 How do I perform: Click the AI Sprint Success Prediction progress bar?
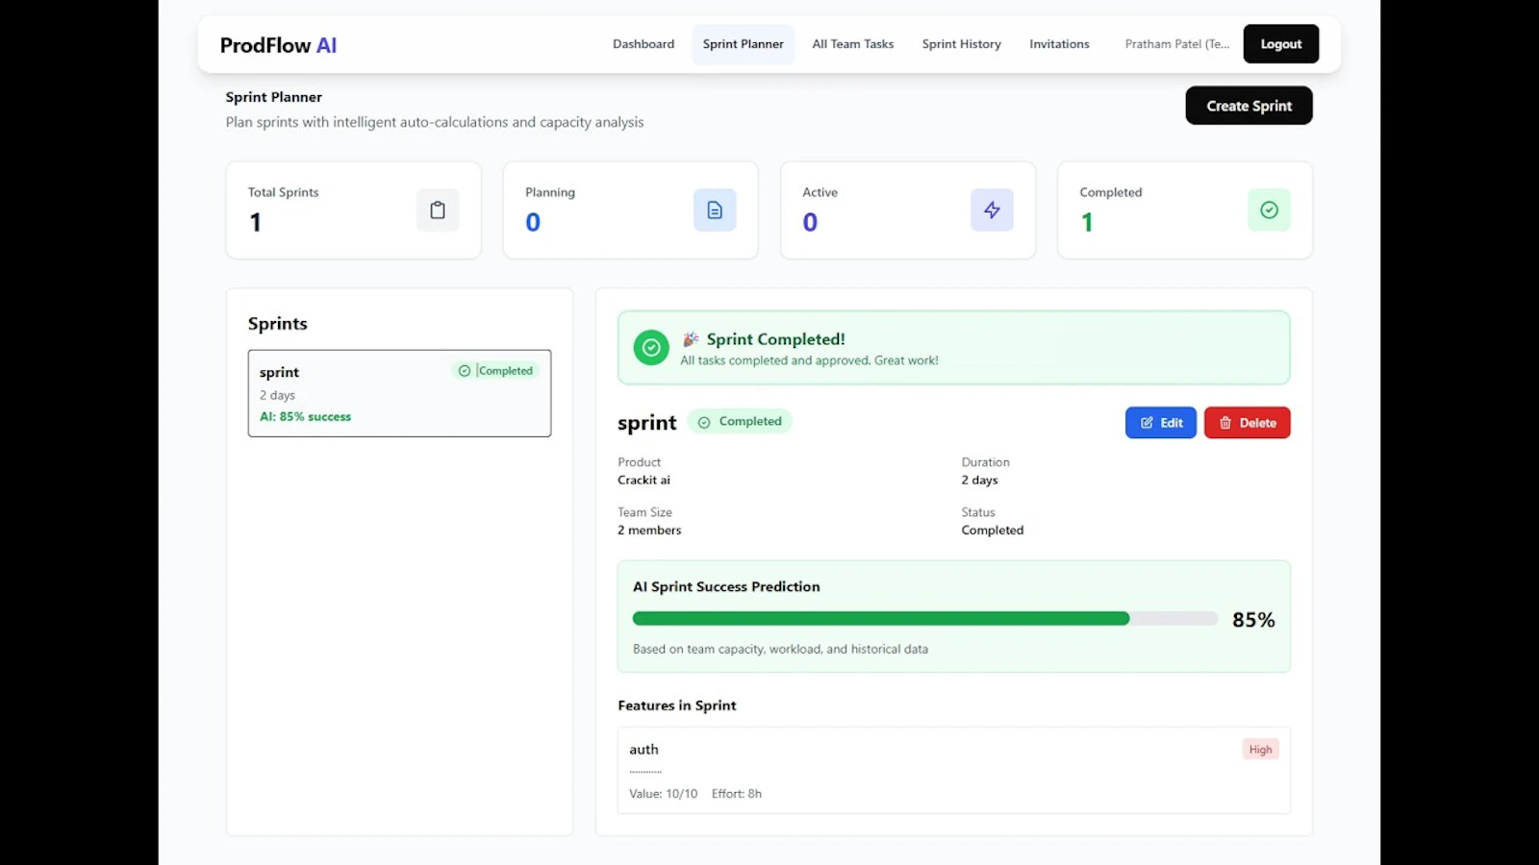coord(923,618)
